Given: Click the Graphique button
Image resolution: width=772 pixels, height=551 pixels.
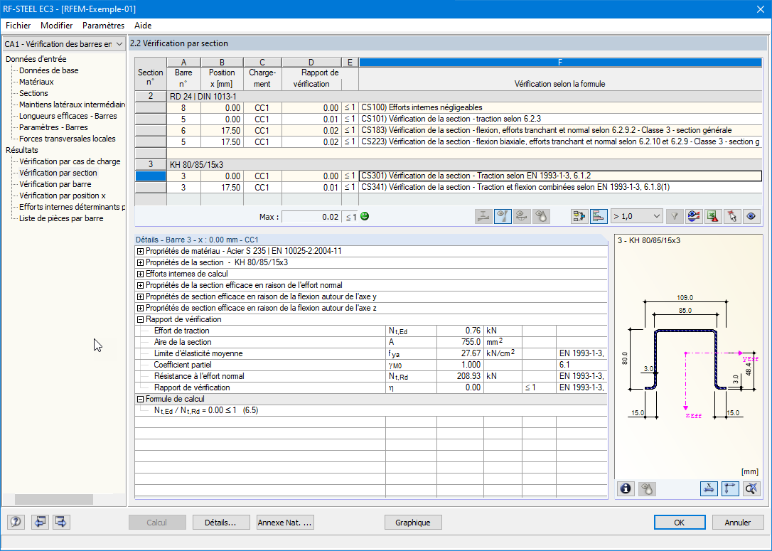Looking at the screenshot, I should 413,523.
